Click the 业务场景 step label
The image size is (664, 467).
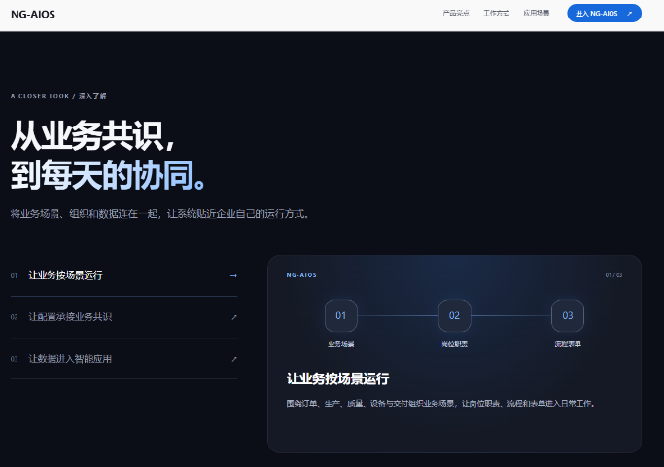tap(341, 344)
